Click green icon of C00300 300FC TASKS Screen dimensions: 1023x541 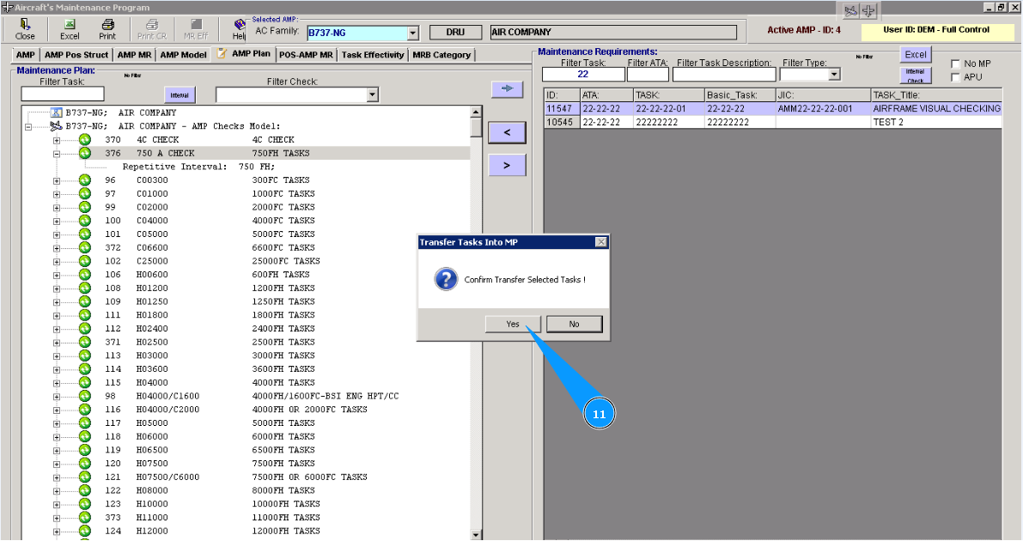coord(85,180)
